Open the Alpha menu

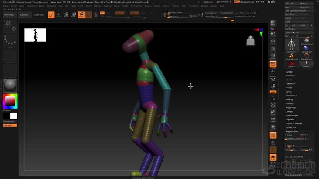tap(6, 6)
